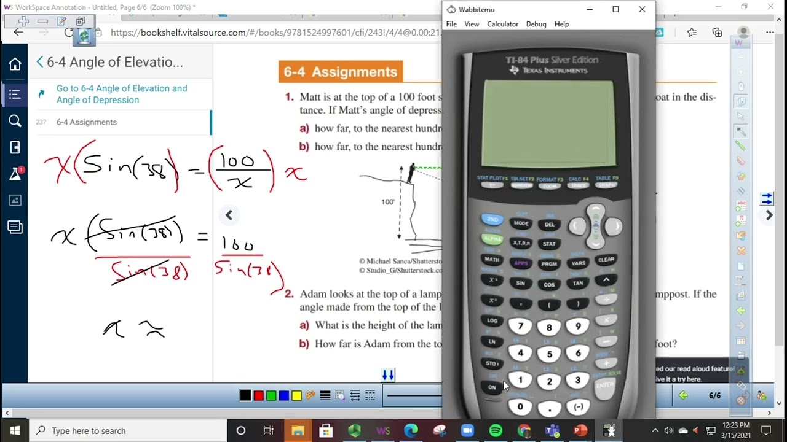This screenshot has height=442, width=787.
Task: Click the negative (-) calculator key
Action: (x=578, y=406)
